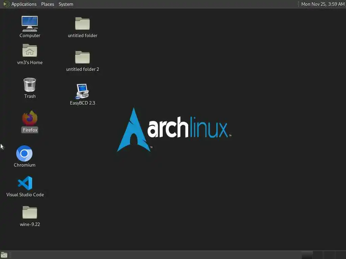Open the System menu
This screenshot has width=346, height=259.
click(66, 4)
